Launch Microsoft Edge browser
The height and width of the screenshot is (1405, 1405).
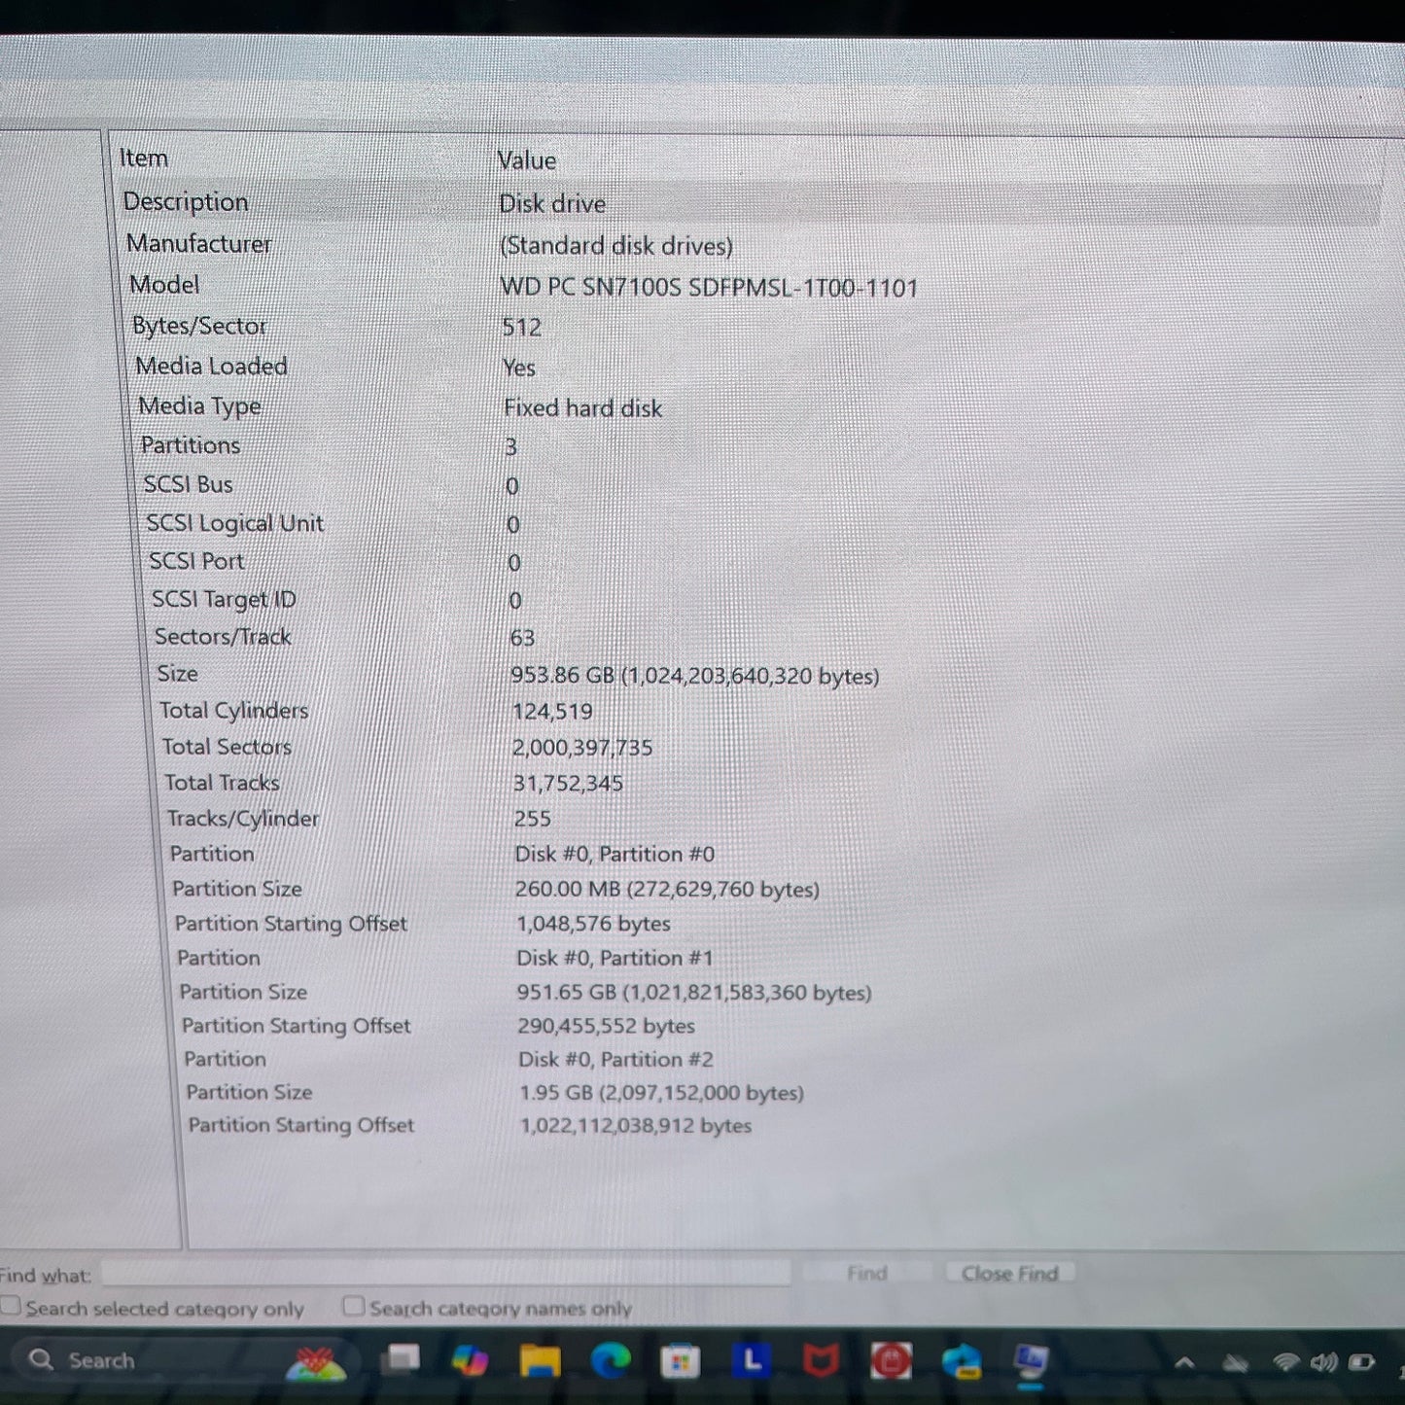pos(611,1361)
